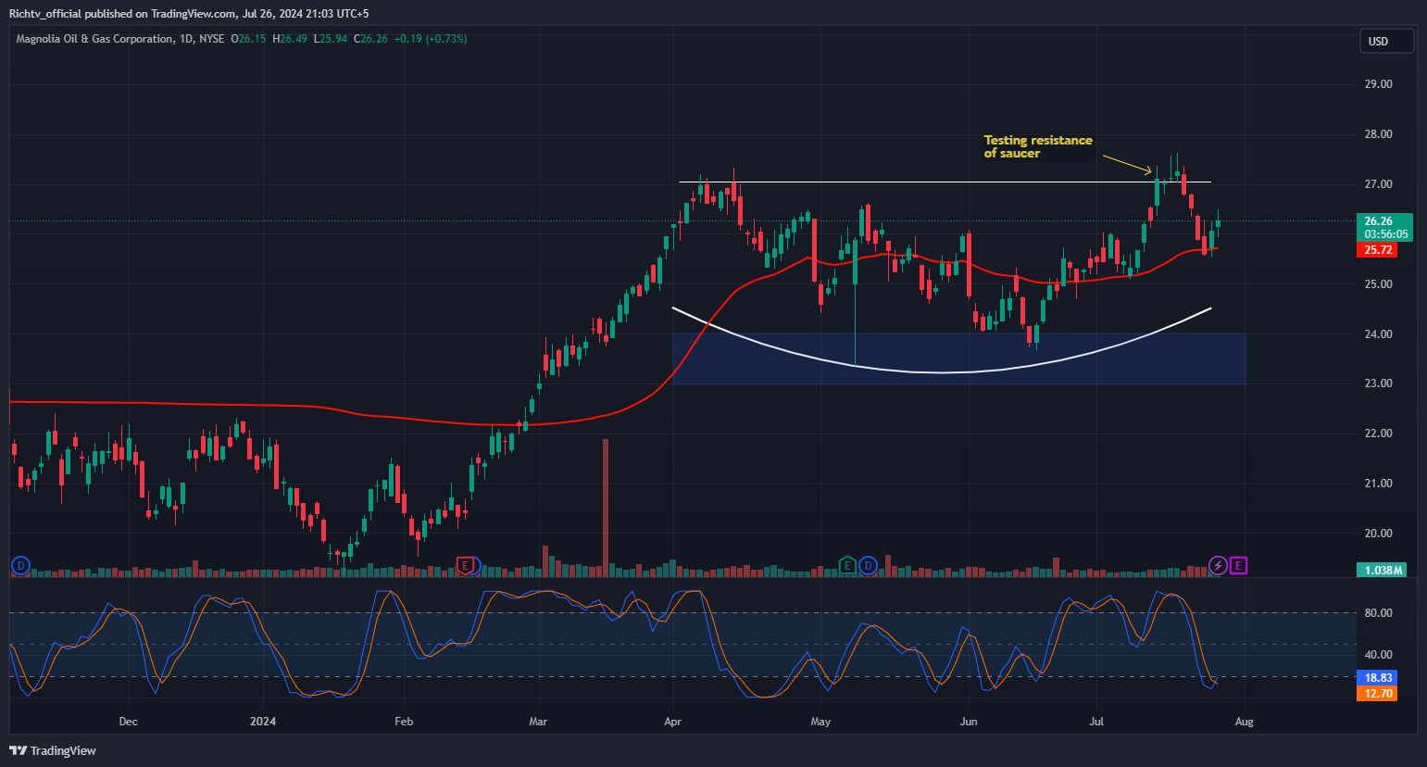Click the red moving average label 25.72
1427x767 pixels.
click(1379, 250)
